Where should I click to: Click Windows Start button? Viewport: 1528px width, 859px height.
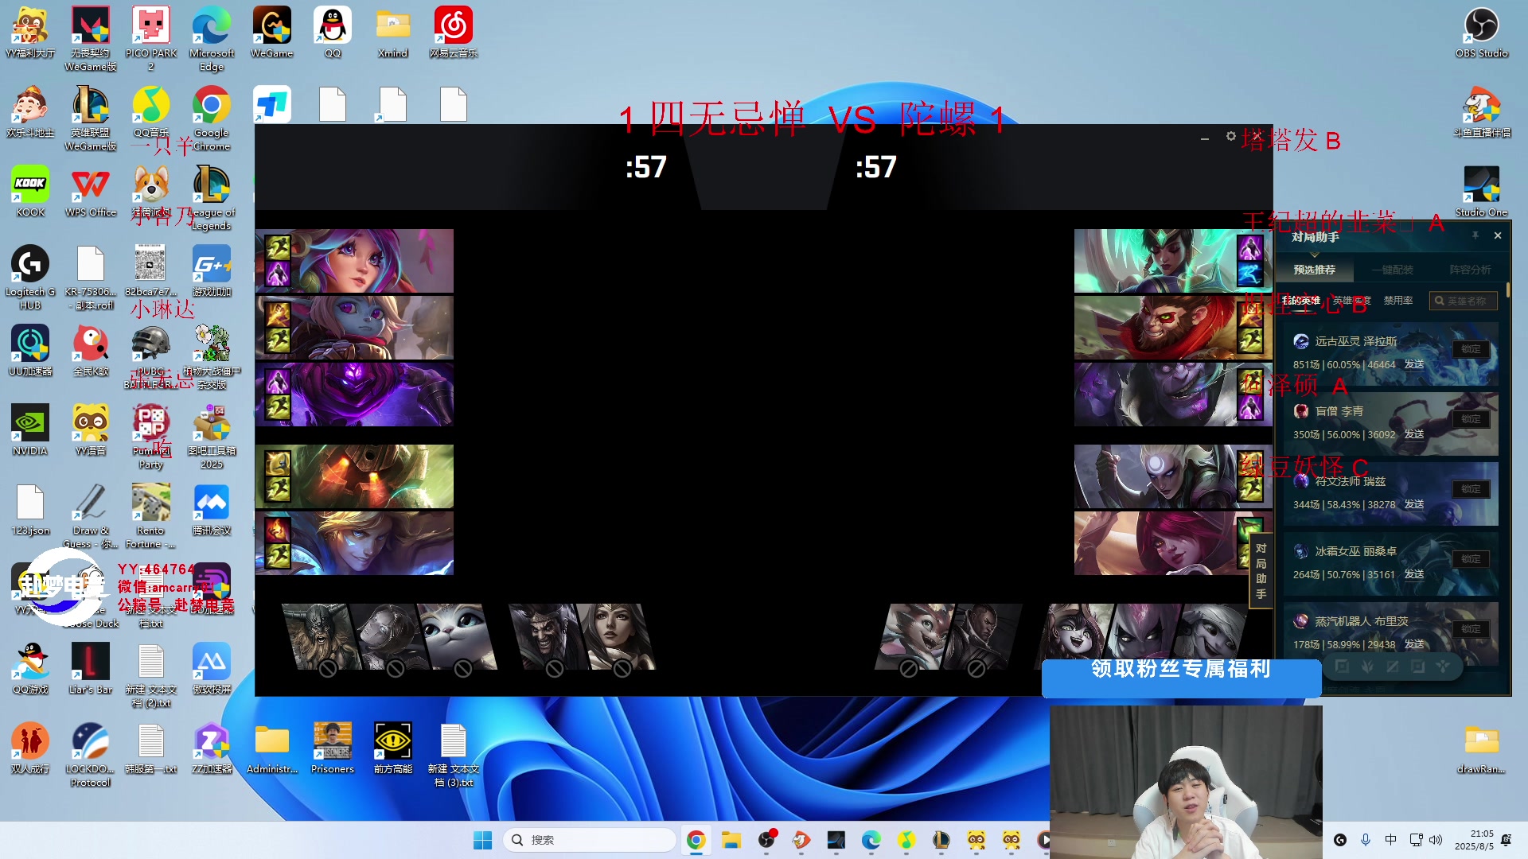coord(482,840)
